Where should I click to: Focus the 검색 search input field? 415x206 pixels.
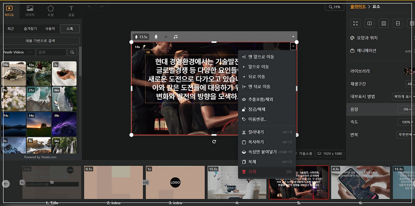tap(51, 52)
